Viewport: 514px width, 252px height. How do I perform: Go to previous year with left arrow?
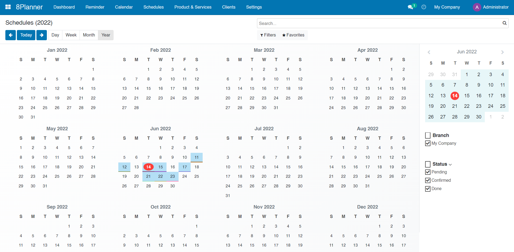(x=10, y=35)
